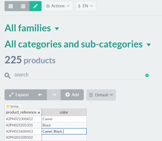The width and height of the screenshot is (162, 141).
Task: Select the cell containing Black
Action: [64, 125]
